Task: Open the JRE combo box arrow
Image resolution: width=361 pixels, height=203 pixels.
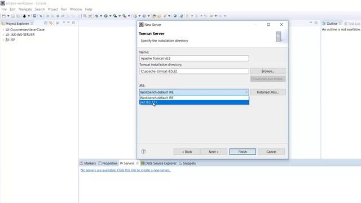Action: pyautogui.click(x=246, y=92)
